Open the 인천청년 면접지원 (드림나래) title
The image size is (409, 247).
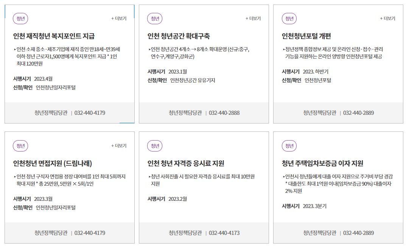click(x=53, y=164)
